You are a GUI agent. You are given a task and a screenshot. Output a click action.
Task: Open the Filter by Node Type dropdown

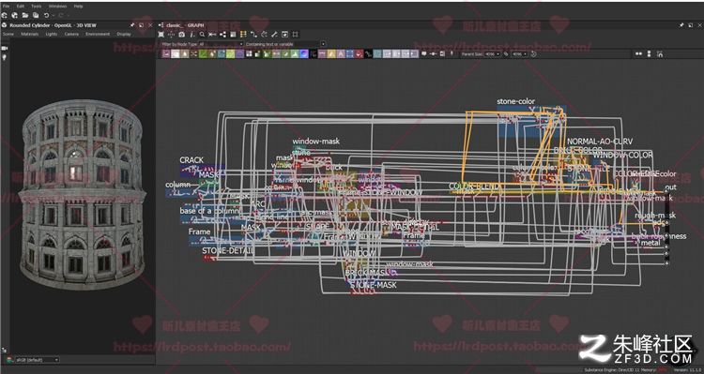[220, 44]
